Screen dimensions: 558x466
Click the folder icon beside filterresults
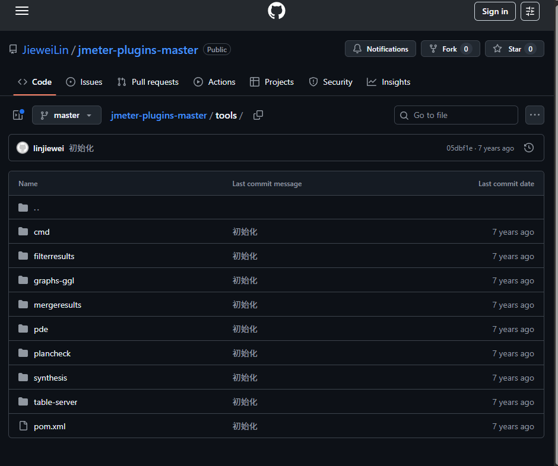(x=23, y=256)
